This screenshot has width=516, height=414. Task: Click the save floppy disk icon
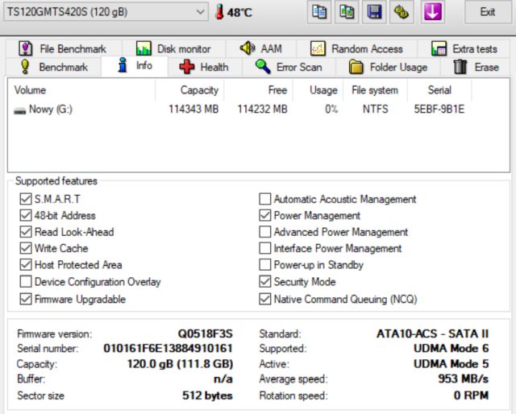[374, 12]
